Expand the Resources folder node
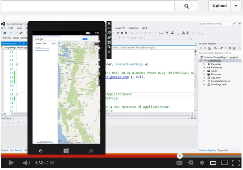Screen dimensions: 243x170 click(204, 74)
